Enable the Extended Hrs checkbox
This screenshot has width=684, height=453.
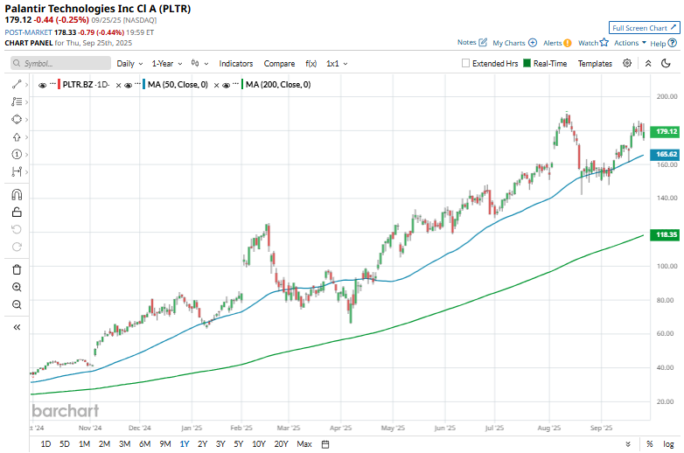point(466,64)
